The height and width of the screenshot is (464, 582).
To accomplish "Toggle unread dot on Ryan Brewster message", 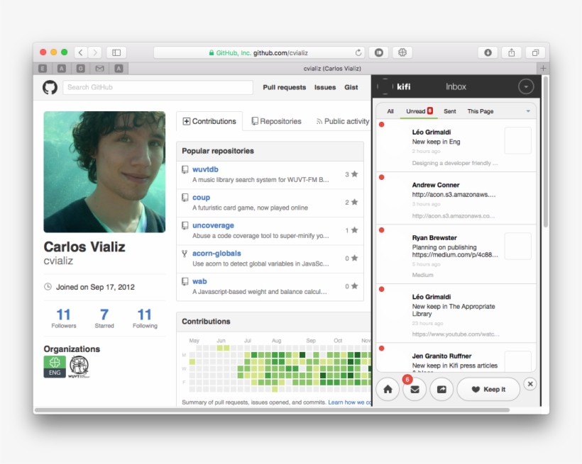I will 381,230.
